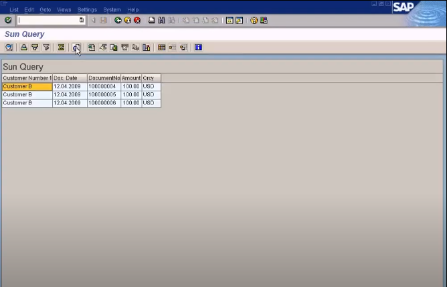
Task: Click the Mail Recipient icon
Action: (124, 47)
